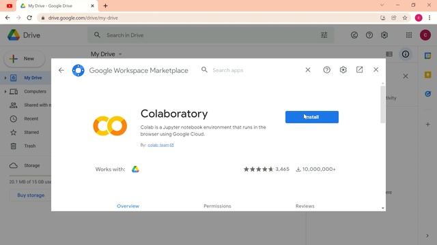Open the colab-team developer link
Image resolution: width=437 pixels, height=245 pixels.
tap(160, 145)
